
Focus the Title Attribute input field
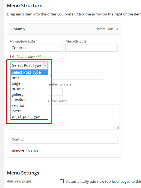92,48
